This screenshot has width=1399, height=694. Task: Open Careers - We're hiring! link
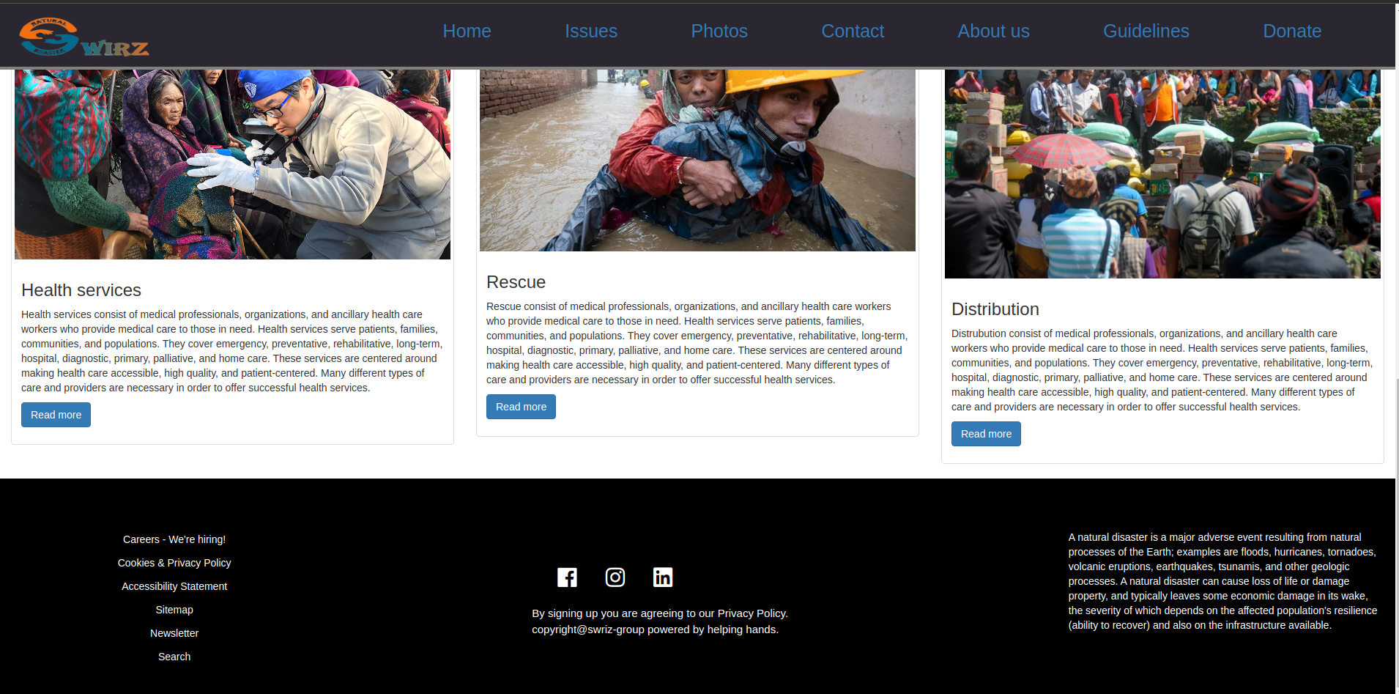click(x=174, y=539)
